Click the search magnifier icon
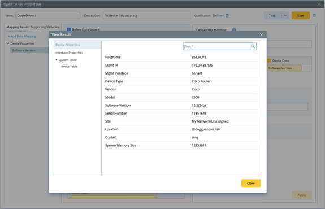The height and width of the screenshot is (209, 325). (253, 46)
